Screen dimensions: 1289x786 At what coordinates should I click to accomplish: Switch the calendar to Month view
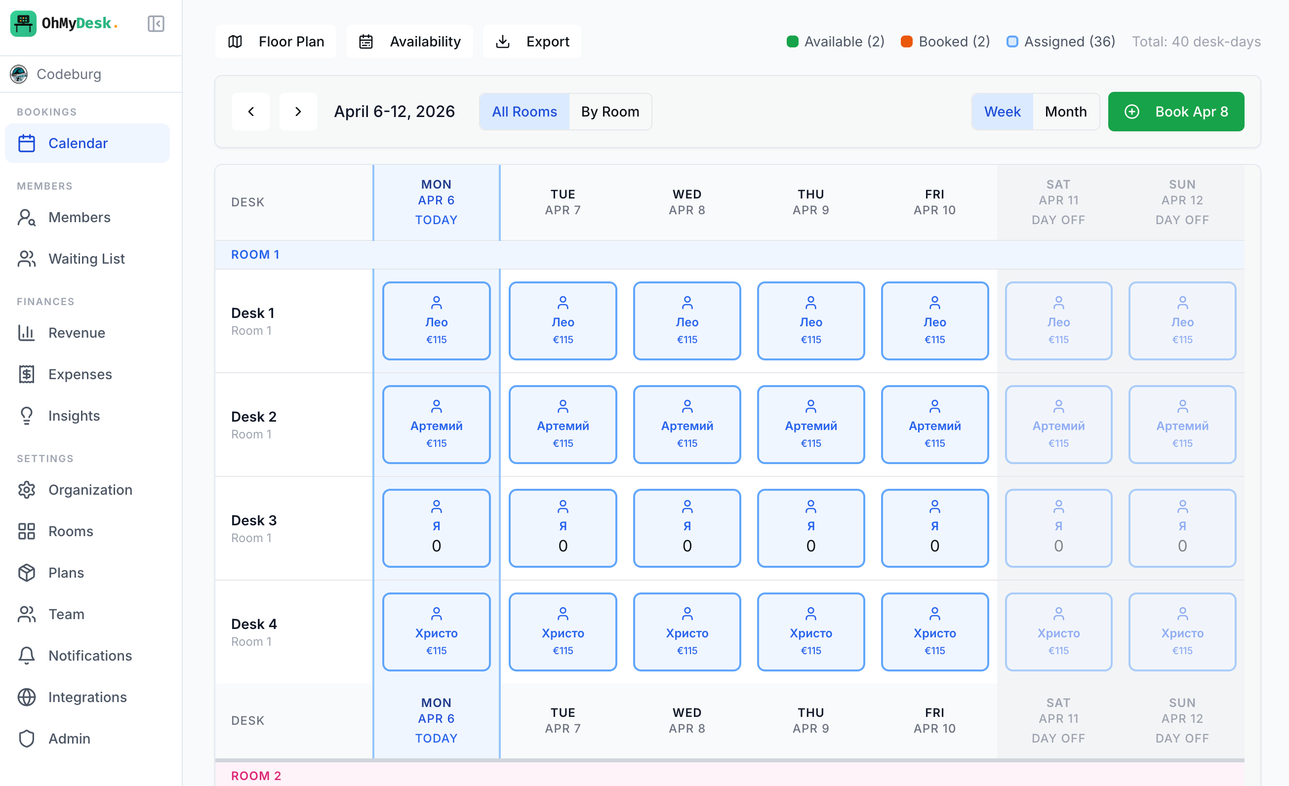pyautogui.click(x=1066, y=112)
